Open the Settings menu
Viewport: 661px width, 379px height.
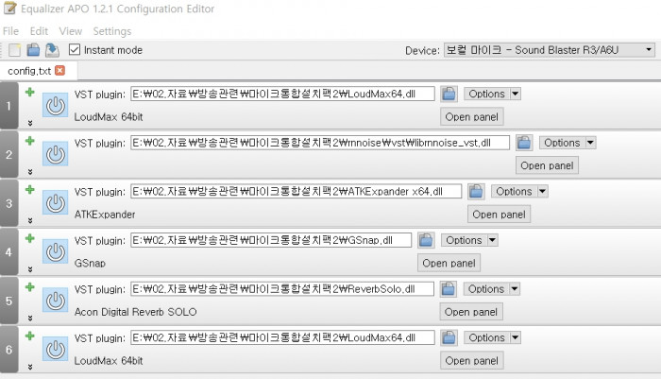pyautogui.click(x=112, y=31)
